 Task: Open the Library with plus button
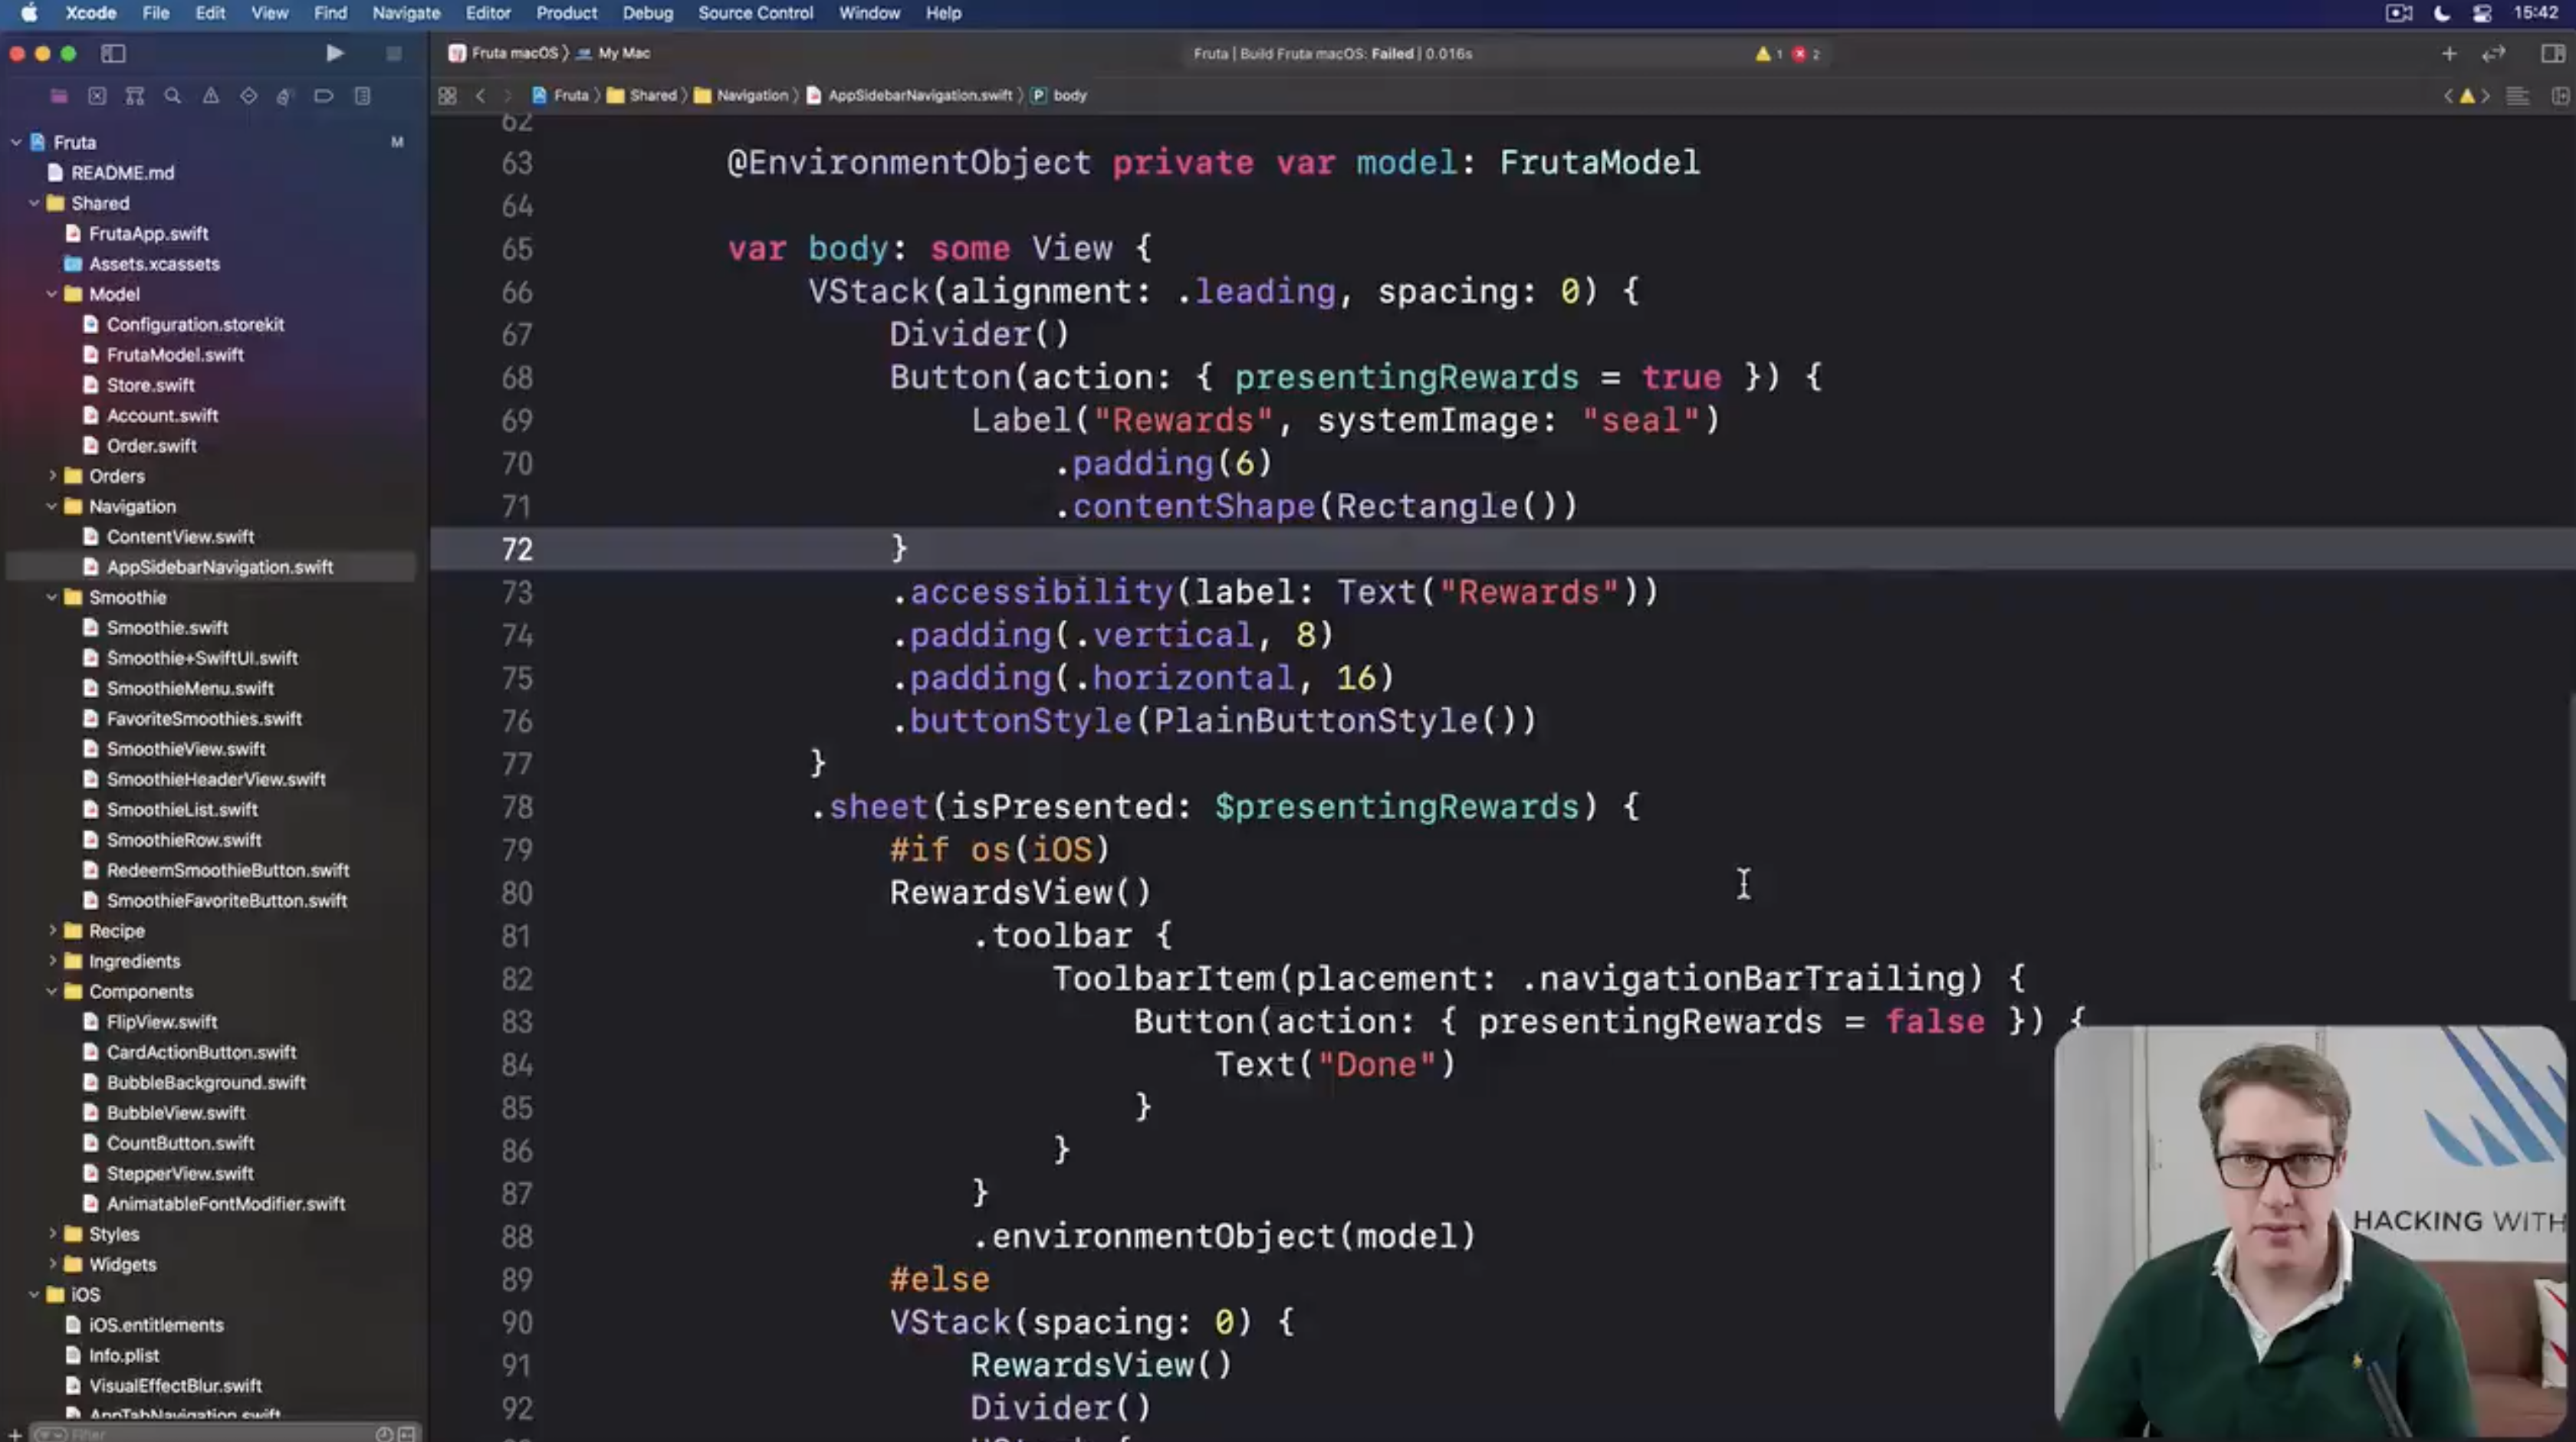2449,54
